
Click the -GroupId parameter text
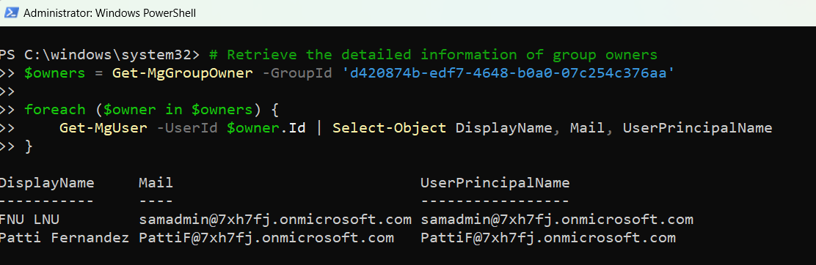pyautogui.click(x=297, y=73)
